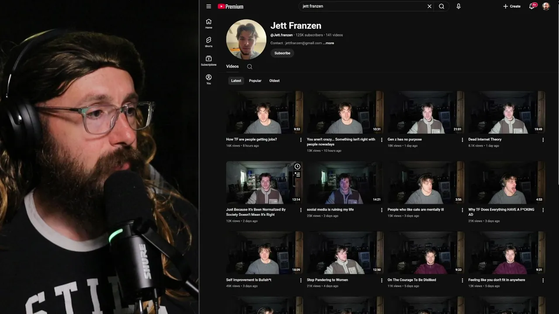Open options for 'social media is ruining my life'
This screenshot has height=314, width=559.
(x=382, y=210)
